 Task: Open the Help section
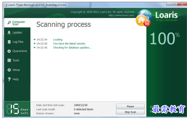click(17, 79)
